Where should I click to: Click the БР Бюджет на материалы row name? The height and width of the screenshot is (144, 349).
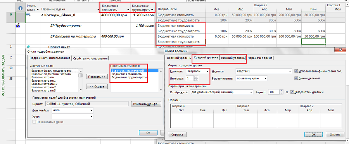[x=73, y=36]
